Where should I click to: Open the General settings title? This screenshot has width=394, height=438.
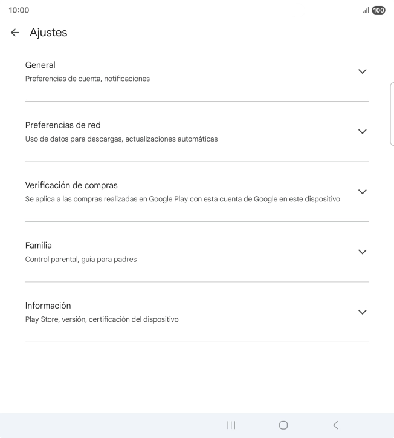coord(40,65)
